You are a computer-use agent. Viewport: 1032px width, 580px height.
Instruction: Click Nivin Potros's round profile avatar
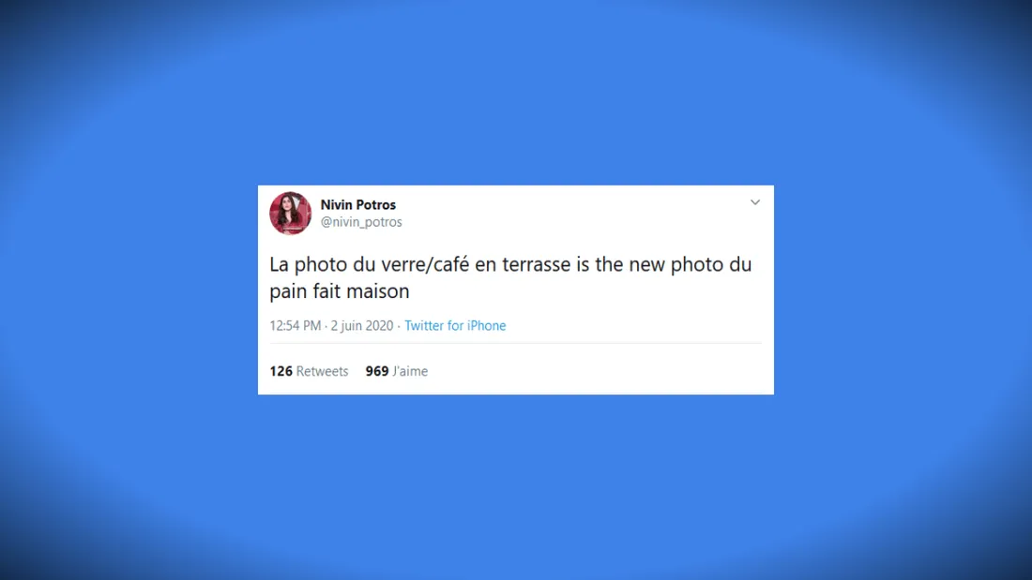290,213
